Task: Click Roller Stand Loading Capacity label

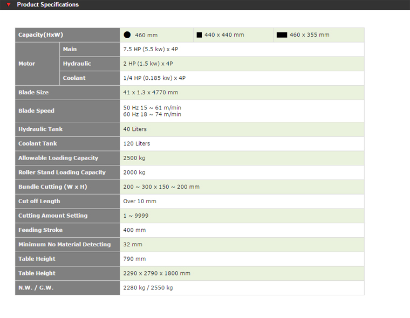Action: pyautogui.click(x=62, y=172)
